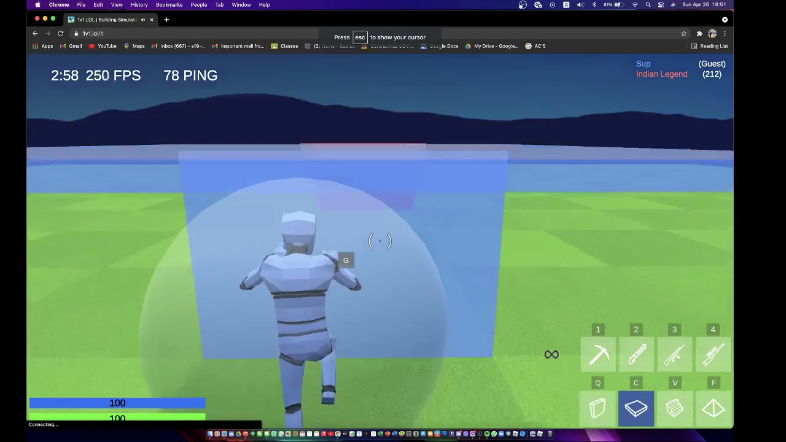The height and width of the screenshot is (442, 786).
Task: Click the green health bar
Action: coord(117,417)
